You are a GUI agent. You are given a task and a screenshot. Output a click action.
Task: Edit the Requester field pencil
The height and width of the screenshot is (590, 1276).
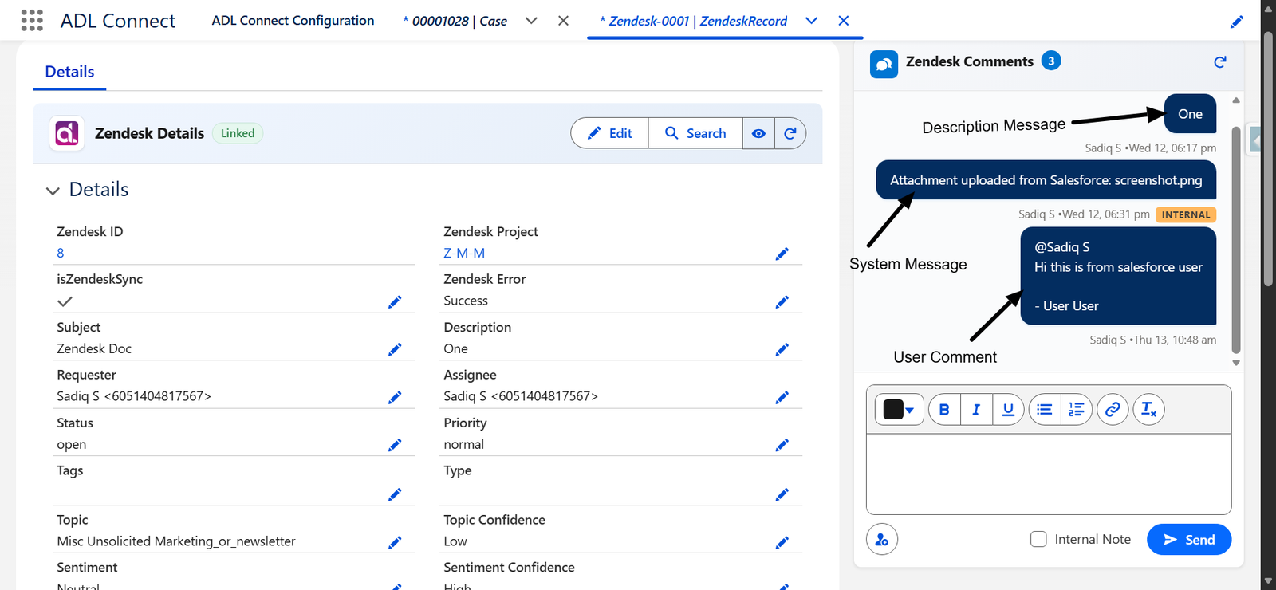[395, 397]
